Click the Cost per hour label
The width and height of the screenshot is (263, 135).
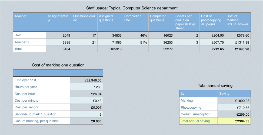coord(41,94)
